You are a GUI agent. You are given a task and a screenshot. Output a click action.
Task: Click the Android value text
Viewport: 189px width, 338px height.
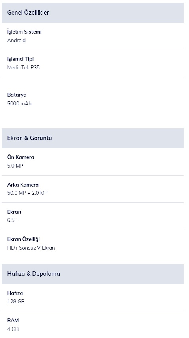pyautogui.click(x=17, y=40)
